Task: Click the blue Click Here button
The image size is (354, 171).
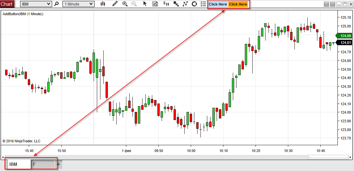Action: tap(218, 4)
